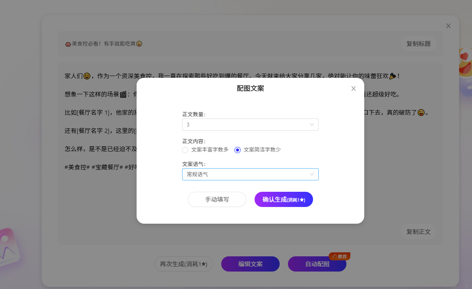Close the outer generated copy panel
The image size is (472, 289).
(448, 26)
